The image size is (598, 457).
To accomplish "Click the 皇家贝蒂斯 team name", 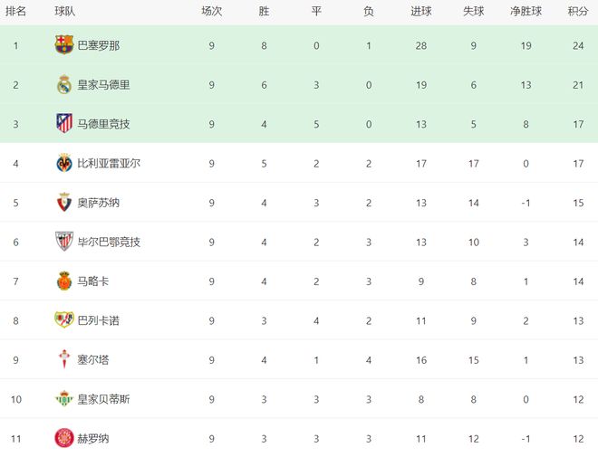I will click(103, 399).
